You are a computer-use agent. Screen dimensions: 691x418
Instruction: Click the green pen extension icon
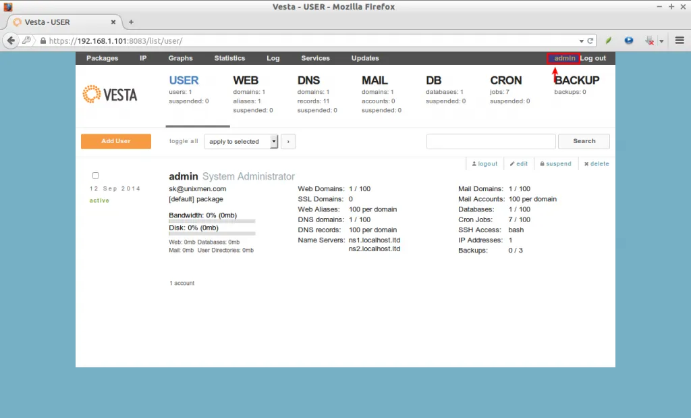[609, 41]
